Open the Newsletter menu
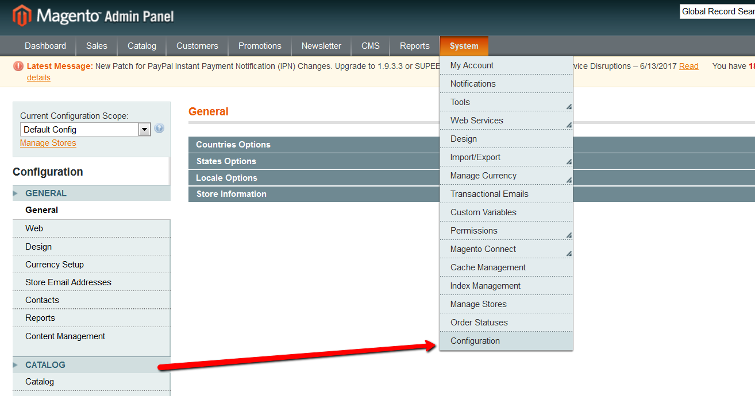The height and width of the screenshot is (396, 755). click(321, 46)
